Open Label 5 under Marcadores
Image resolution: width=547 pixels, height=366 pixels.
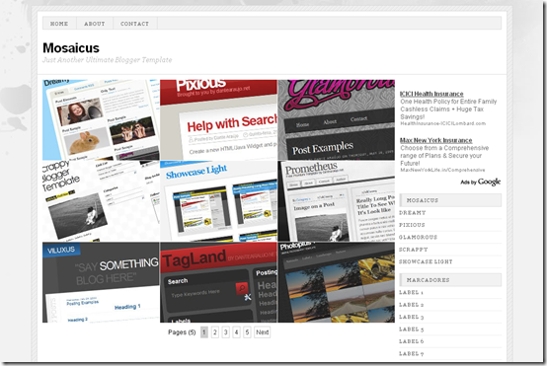point(412,329)
